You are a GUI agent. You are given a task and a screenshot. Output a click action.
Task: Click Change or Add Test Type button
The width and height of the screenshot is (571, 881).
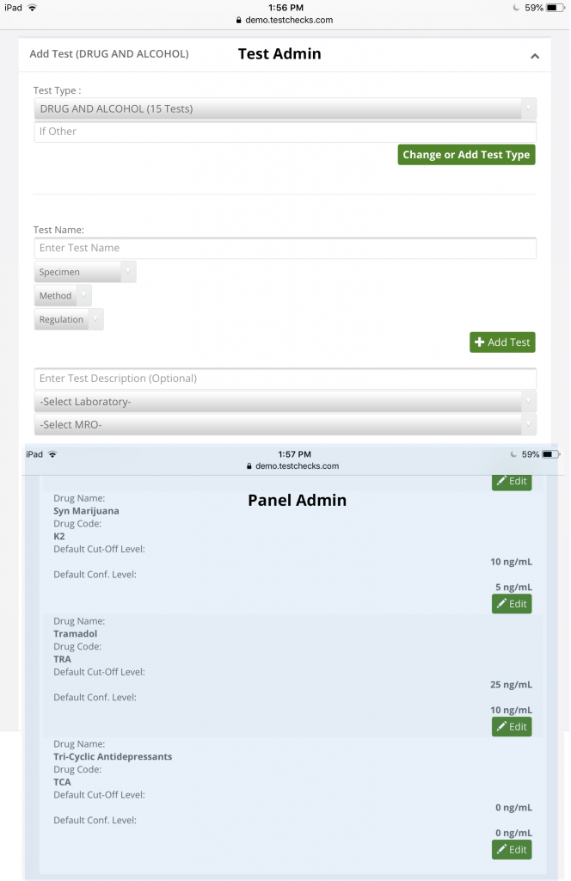coord(466,155)
